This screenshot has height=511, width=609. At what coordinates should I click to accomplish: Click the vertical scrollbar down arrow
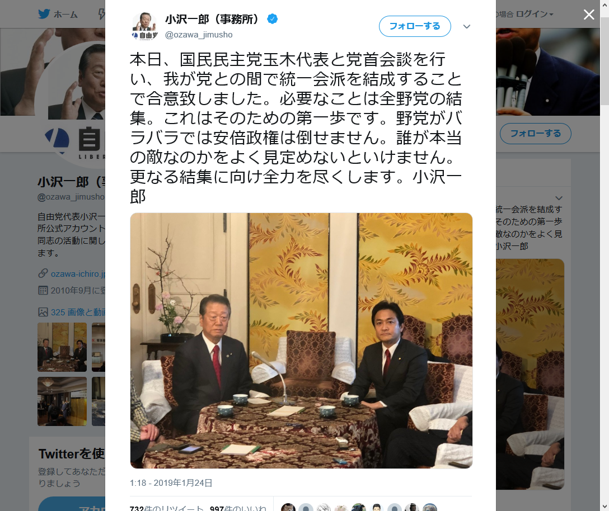click(605, 507)
